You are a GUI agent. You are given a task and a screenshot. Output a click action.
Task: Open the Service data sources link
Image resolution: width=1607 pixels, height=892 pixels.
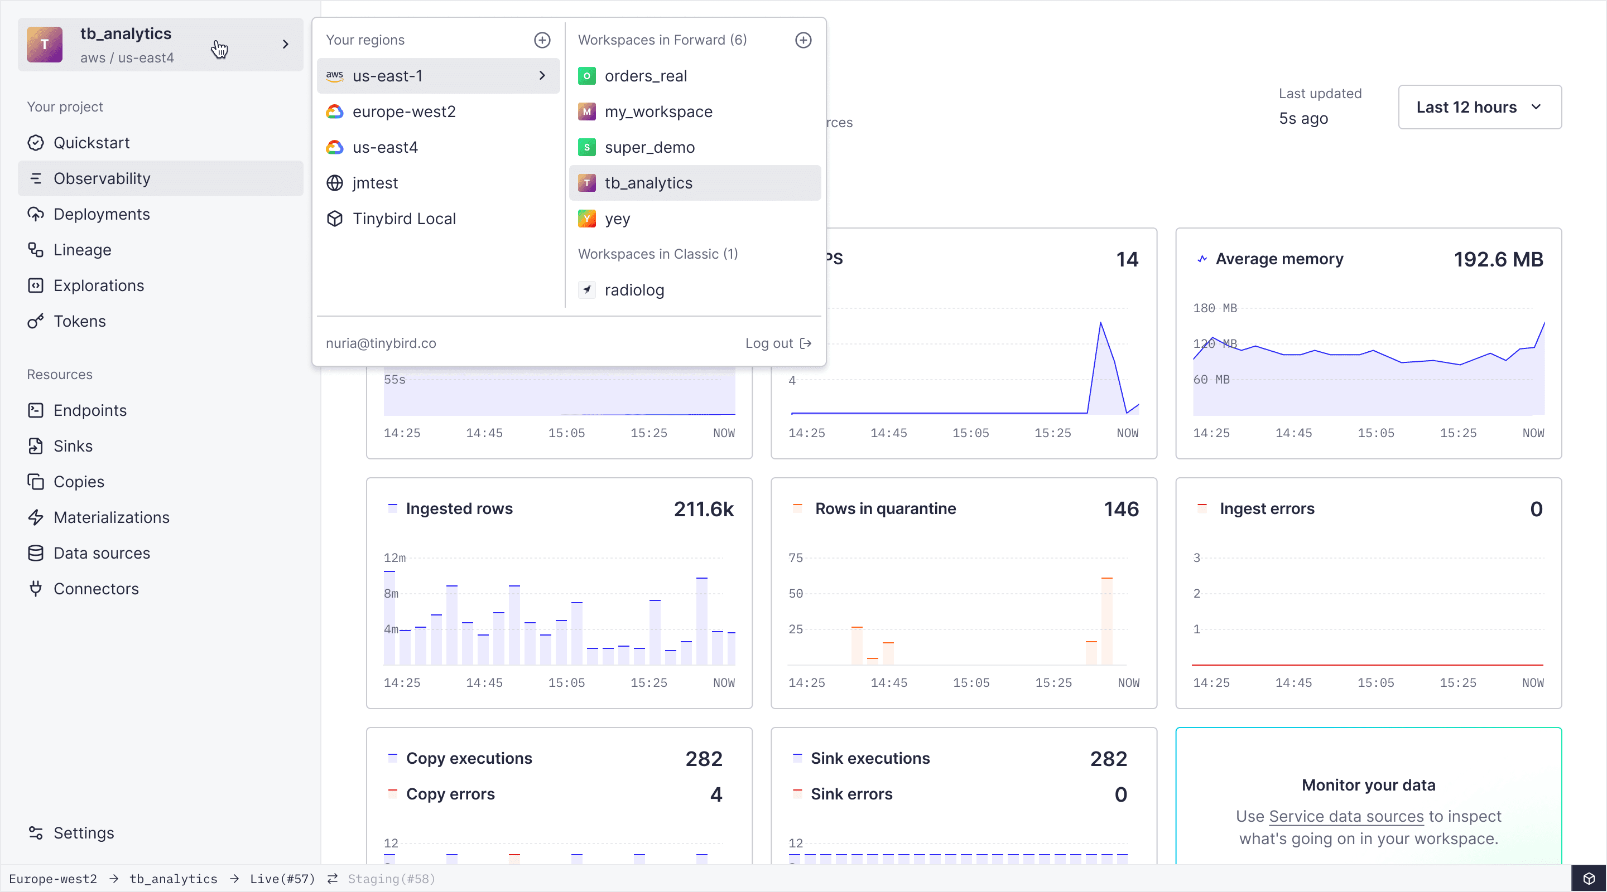1346,816
